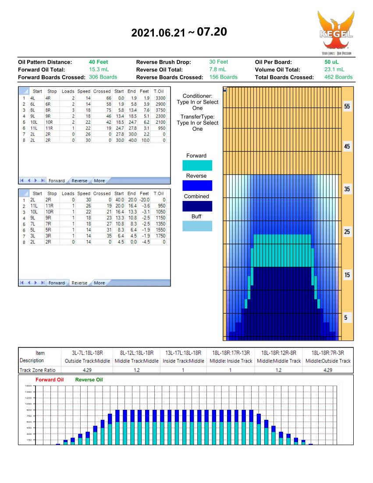Select the T.Oil cell showing 3750
The image size is (373, 483).
[x=160, y=110]
